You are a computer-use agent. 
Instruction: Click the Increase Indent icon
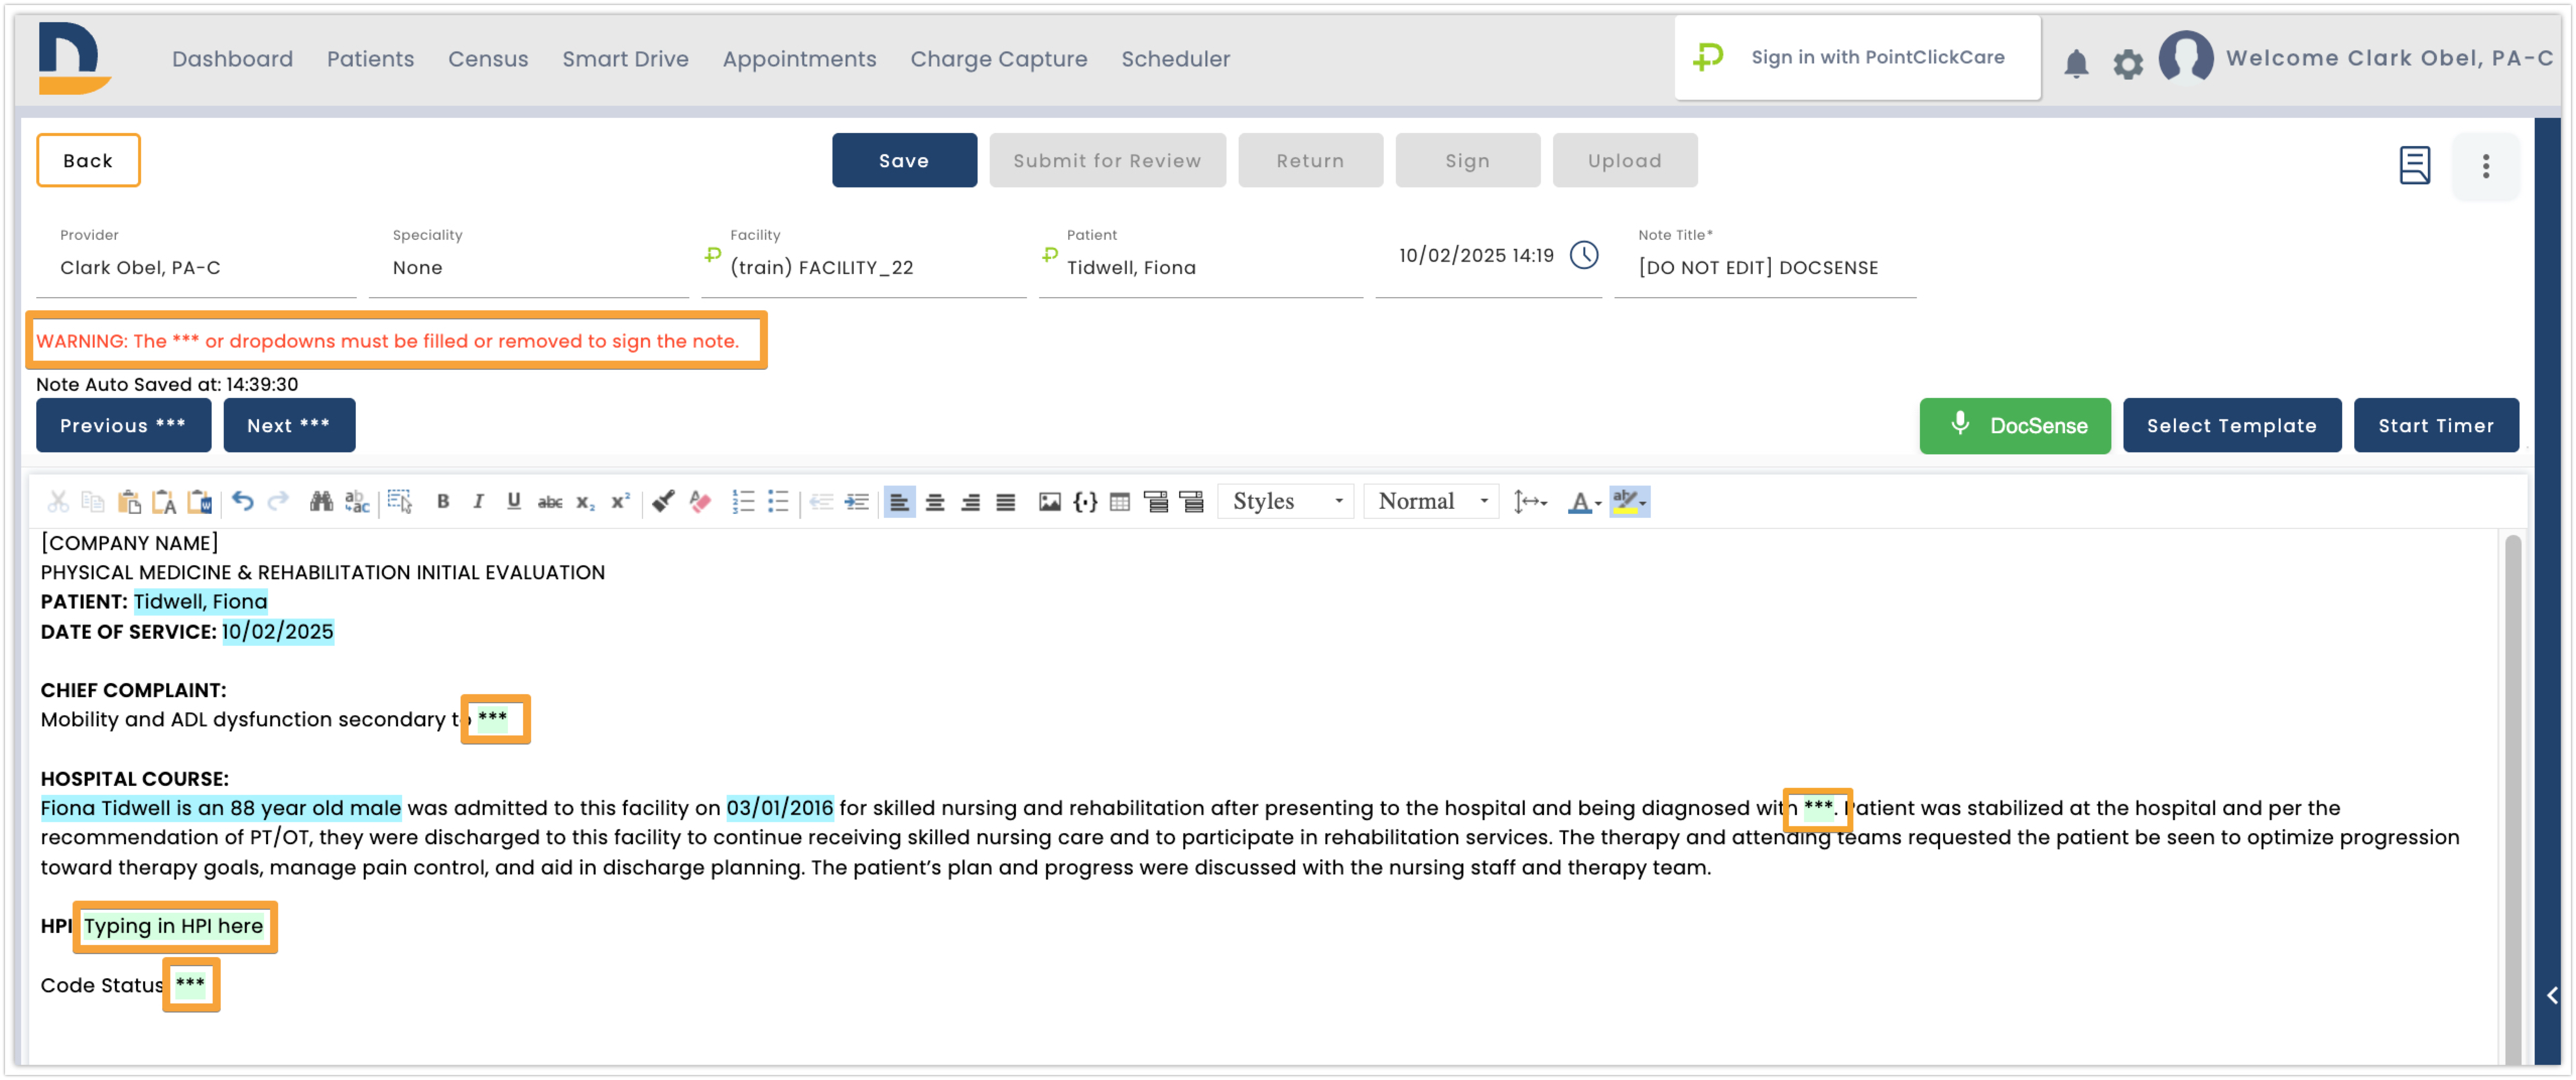click(857, 502)
